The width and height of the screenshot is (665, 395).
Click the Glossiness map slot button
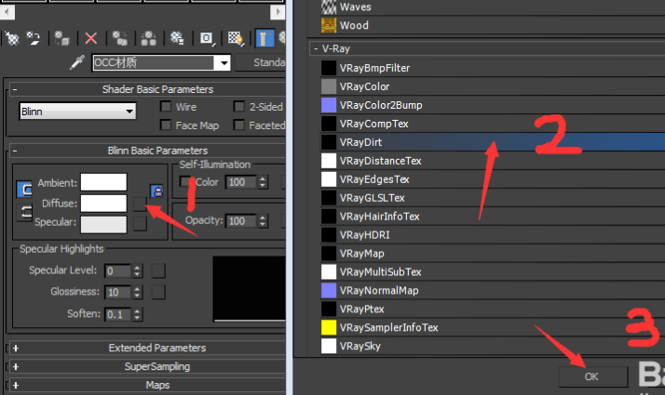(x=158, y=292)
